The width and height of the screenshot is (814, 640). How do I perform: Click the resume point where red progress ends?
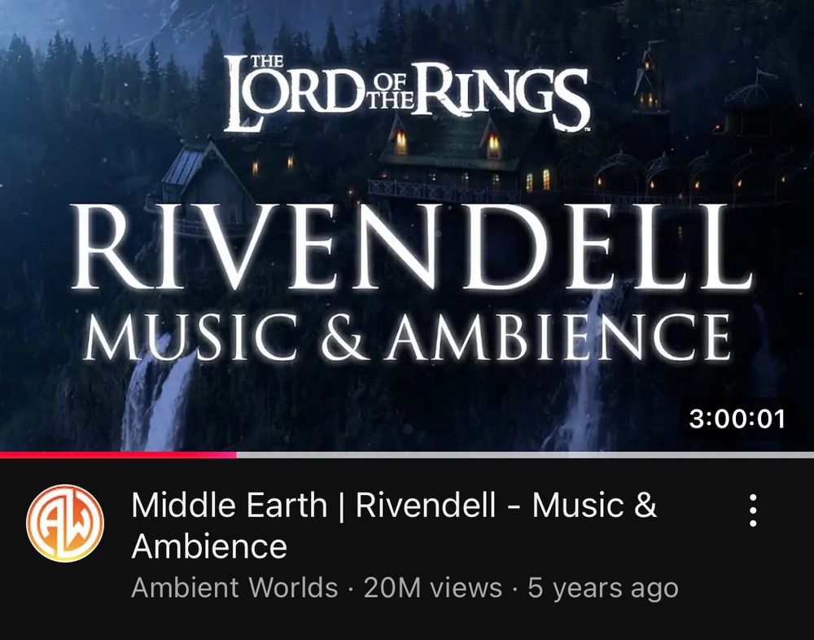pos(236,454)
